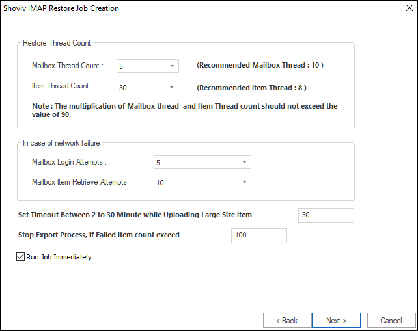Expand the Mailbox Login Attempts dropdown
The image size is (418, 331).
202,162
